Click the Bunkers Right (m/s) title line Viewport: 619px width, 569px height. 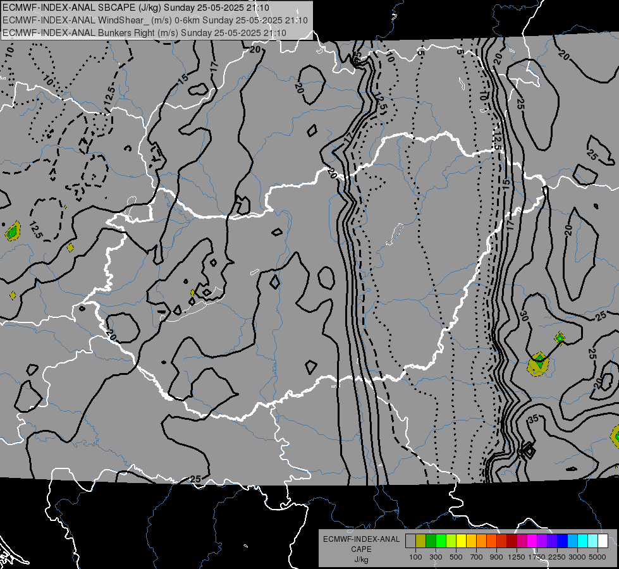click(x=144, y=33)
